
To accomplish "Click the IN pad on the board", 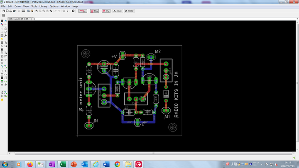I will tap(88, 125).
